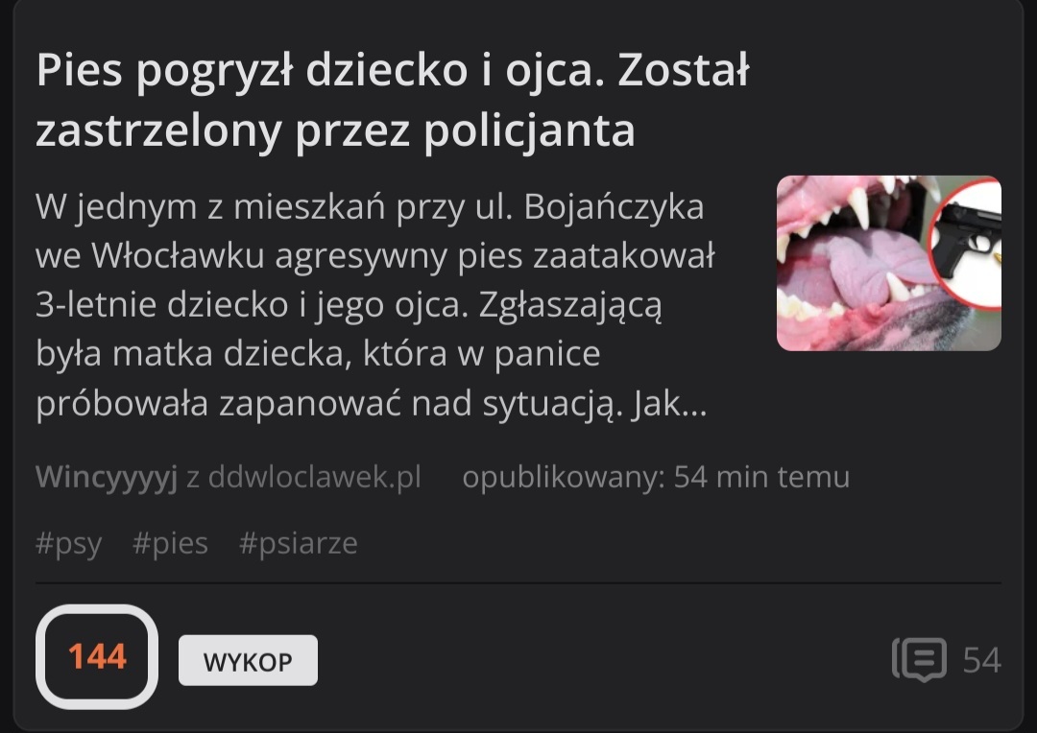The width and height of the screenshot is (1037, 733).
Task: Click "była matka dziecka" excerpt line
Action: click(x=318, y=354)
